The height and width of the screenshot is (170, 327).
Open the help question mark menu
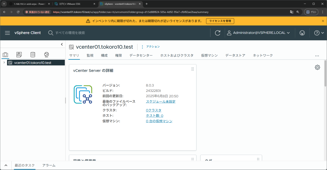319,33
